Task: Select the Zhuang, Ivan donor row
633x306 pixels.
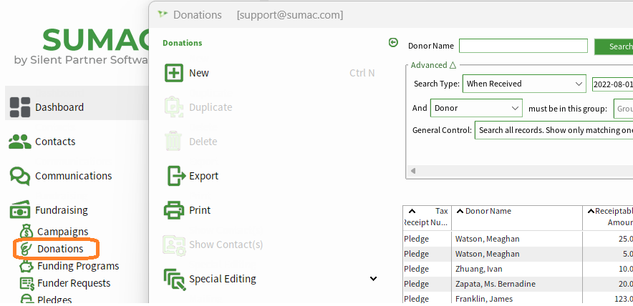Action: (x=518, y=269)
